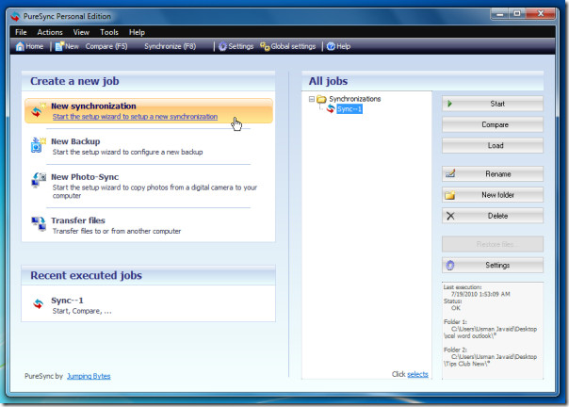Click the sync icon beside Sync--1 in All jobs tree
Viewport: 569px width, 407px height.
click(331, 108)
